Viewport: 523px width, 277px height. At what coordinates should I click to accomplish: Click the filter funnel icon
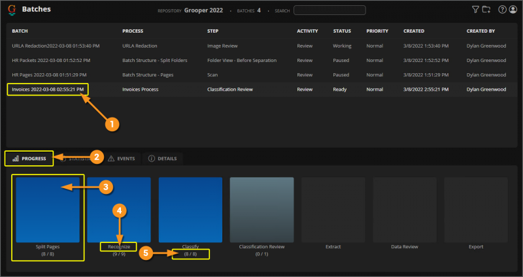click(475, 10)
